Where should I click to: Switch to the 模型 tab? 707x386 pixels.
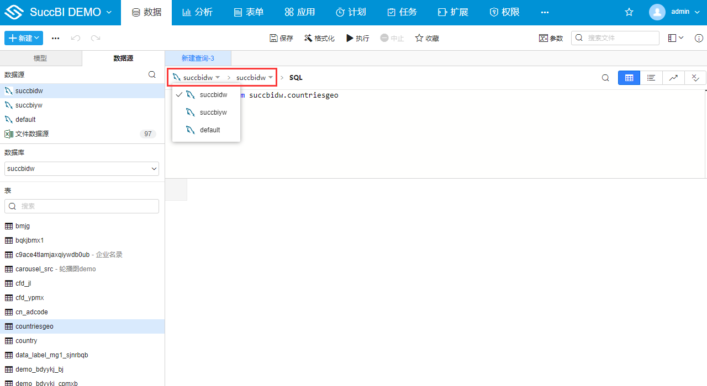pos(40,58)
